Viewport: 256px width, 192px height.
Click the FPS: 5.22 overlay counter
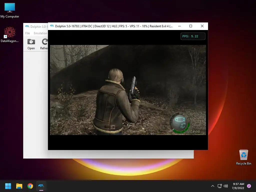[x=193, y=36]
